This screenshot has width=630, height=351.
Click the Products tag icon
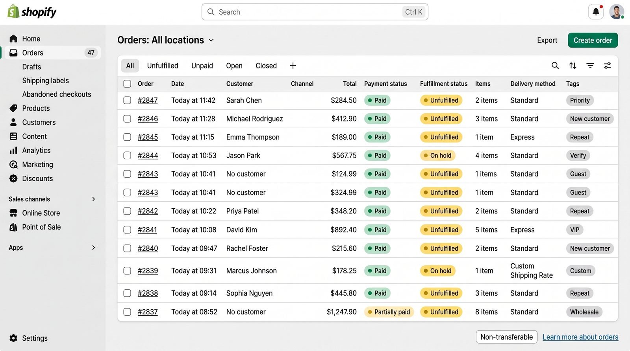(13, 108)
